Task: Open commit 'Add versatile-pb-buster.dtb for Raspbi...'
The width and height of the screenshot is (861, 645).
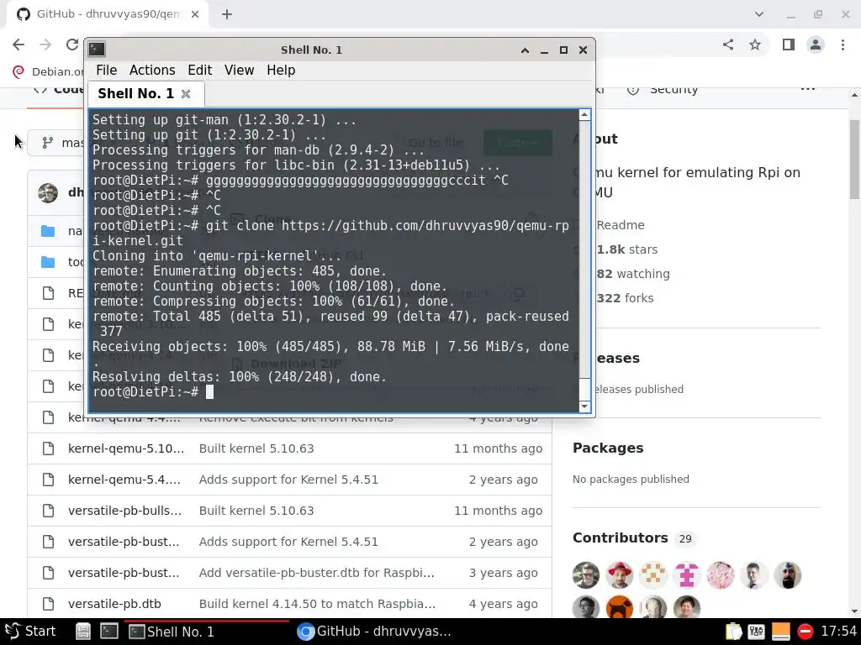Action: pyautogui.click(x=317, y=573)
